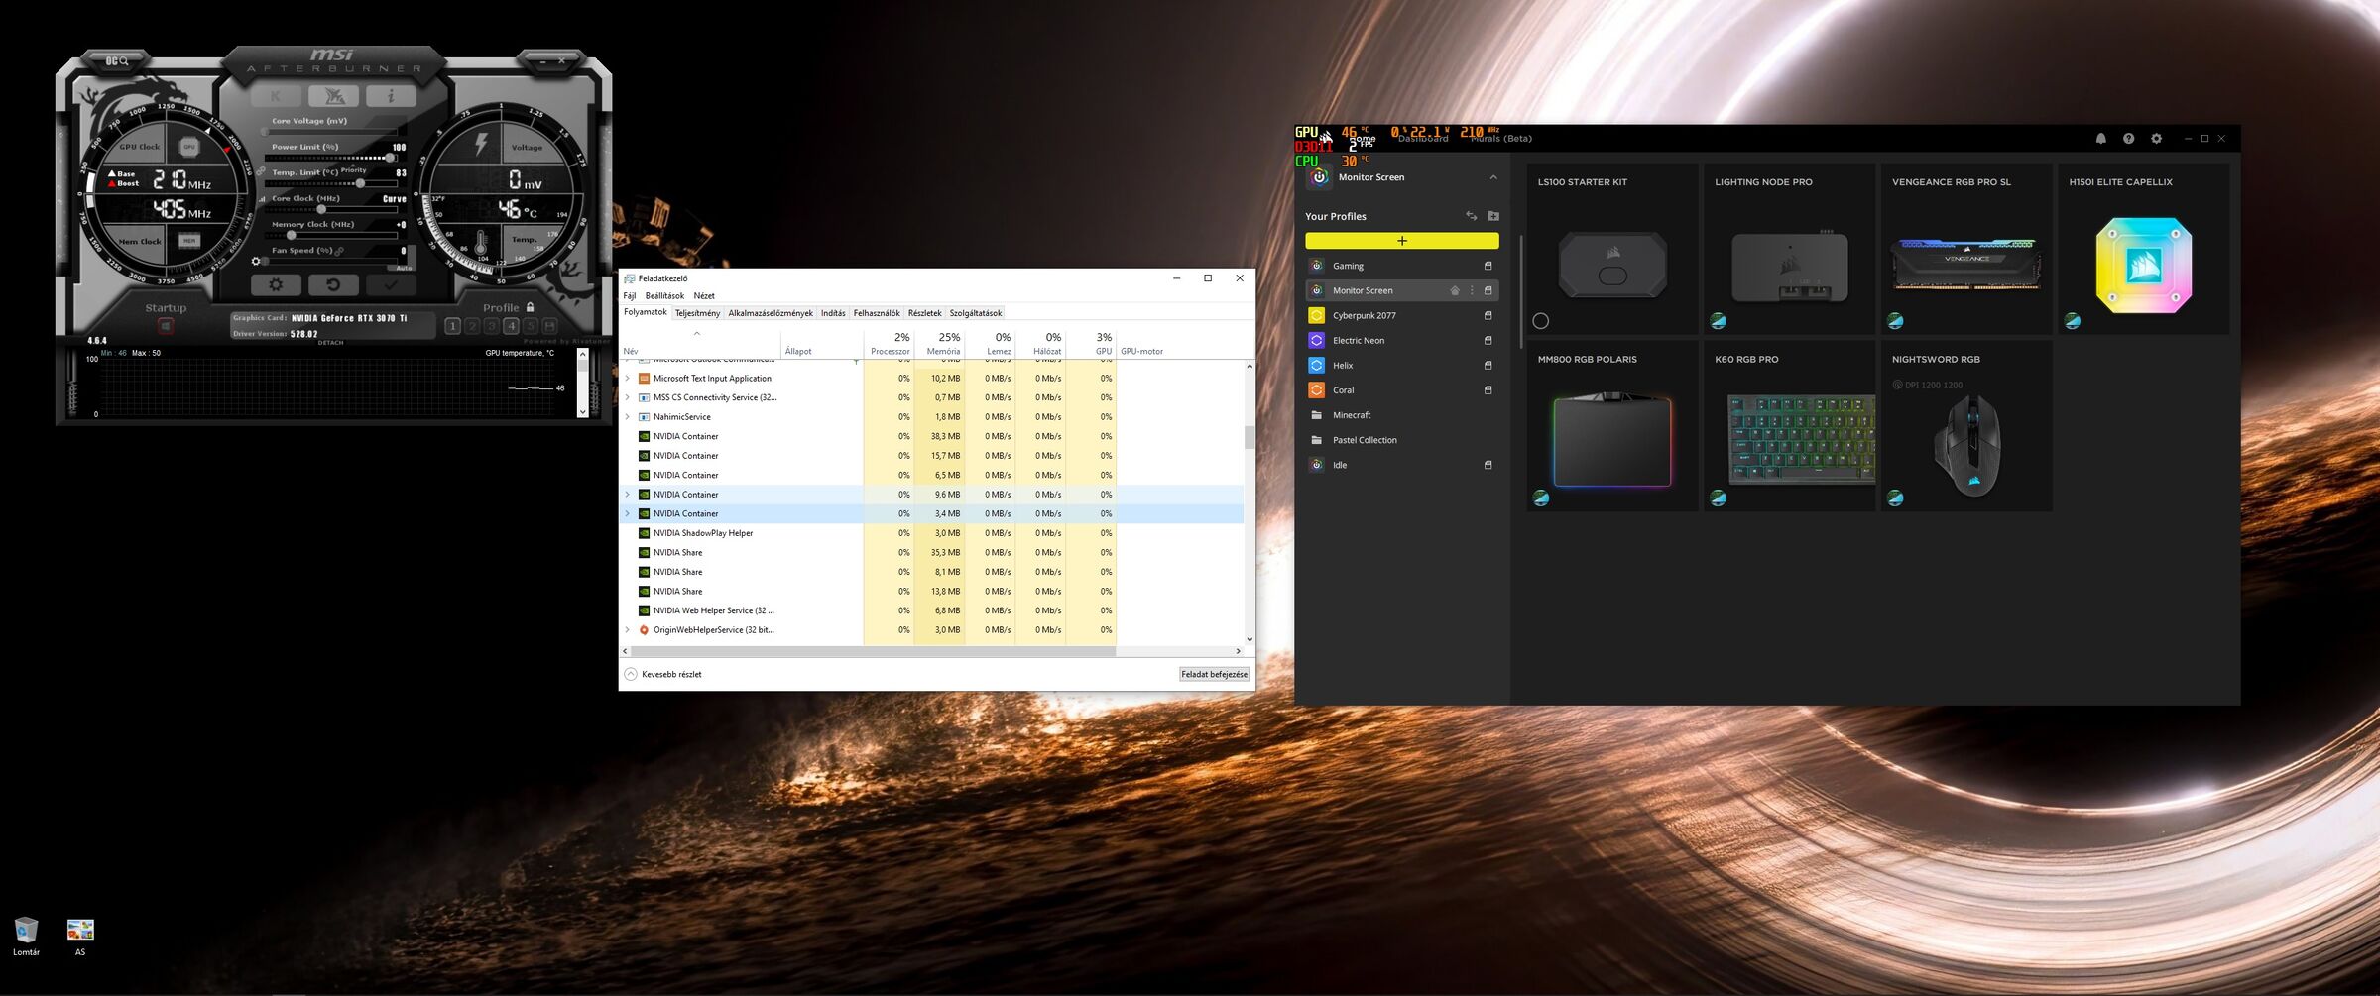Toggle the fan speed sync link icon
The width and height of the screenshot is (2380, 996).
coord(340,251)
